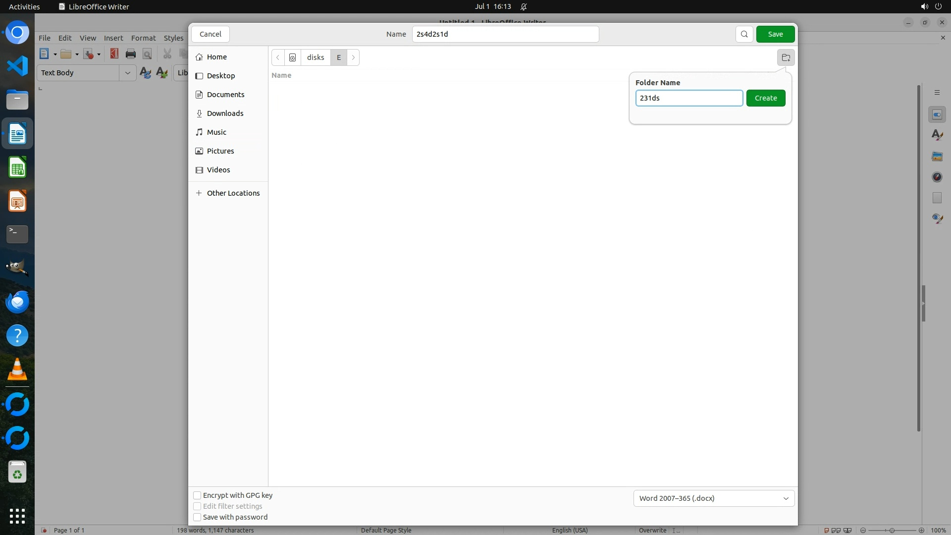Open the sidebar Navigator compass icon
Viewport: 951px width, 535px height.
[937, 177]
